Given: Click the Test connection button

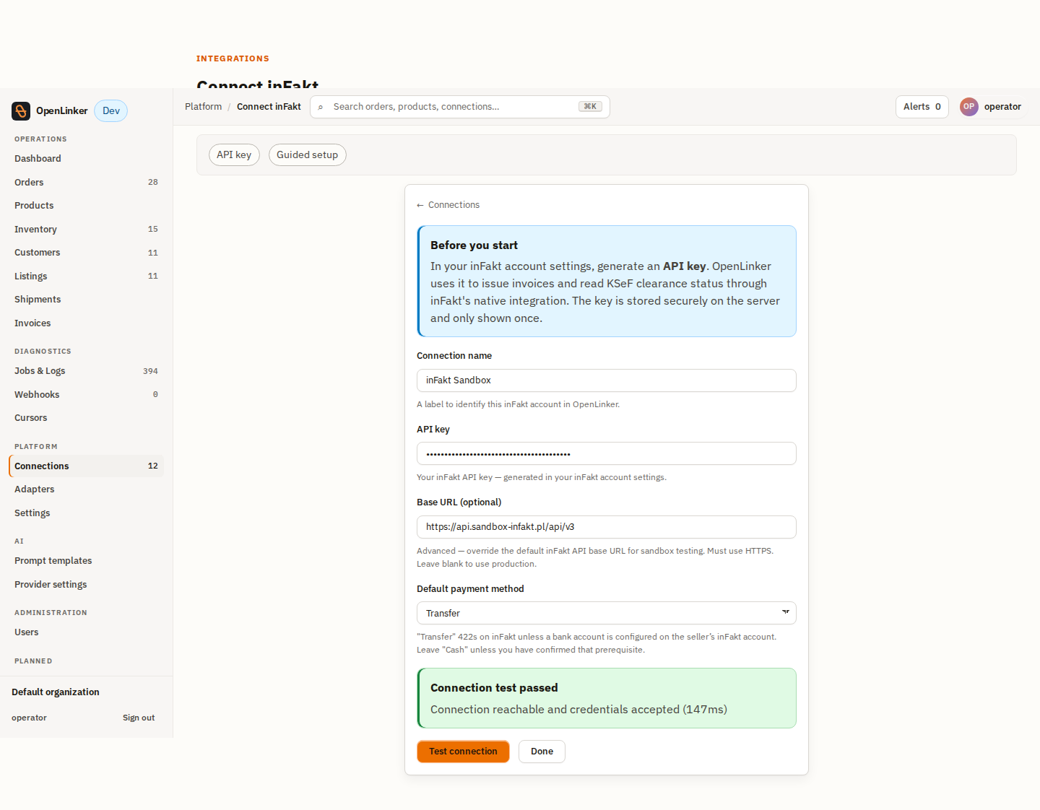Looking at the screenshot, I should (x=463, y=752).
